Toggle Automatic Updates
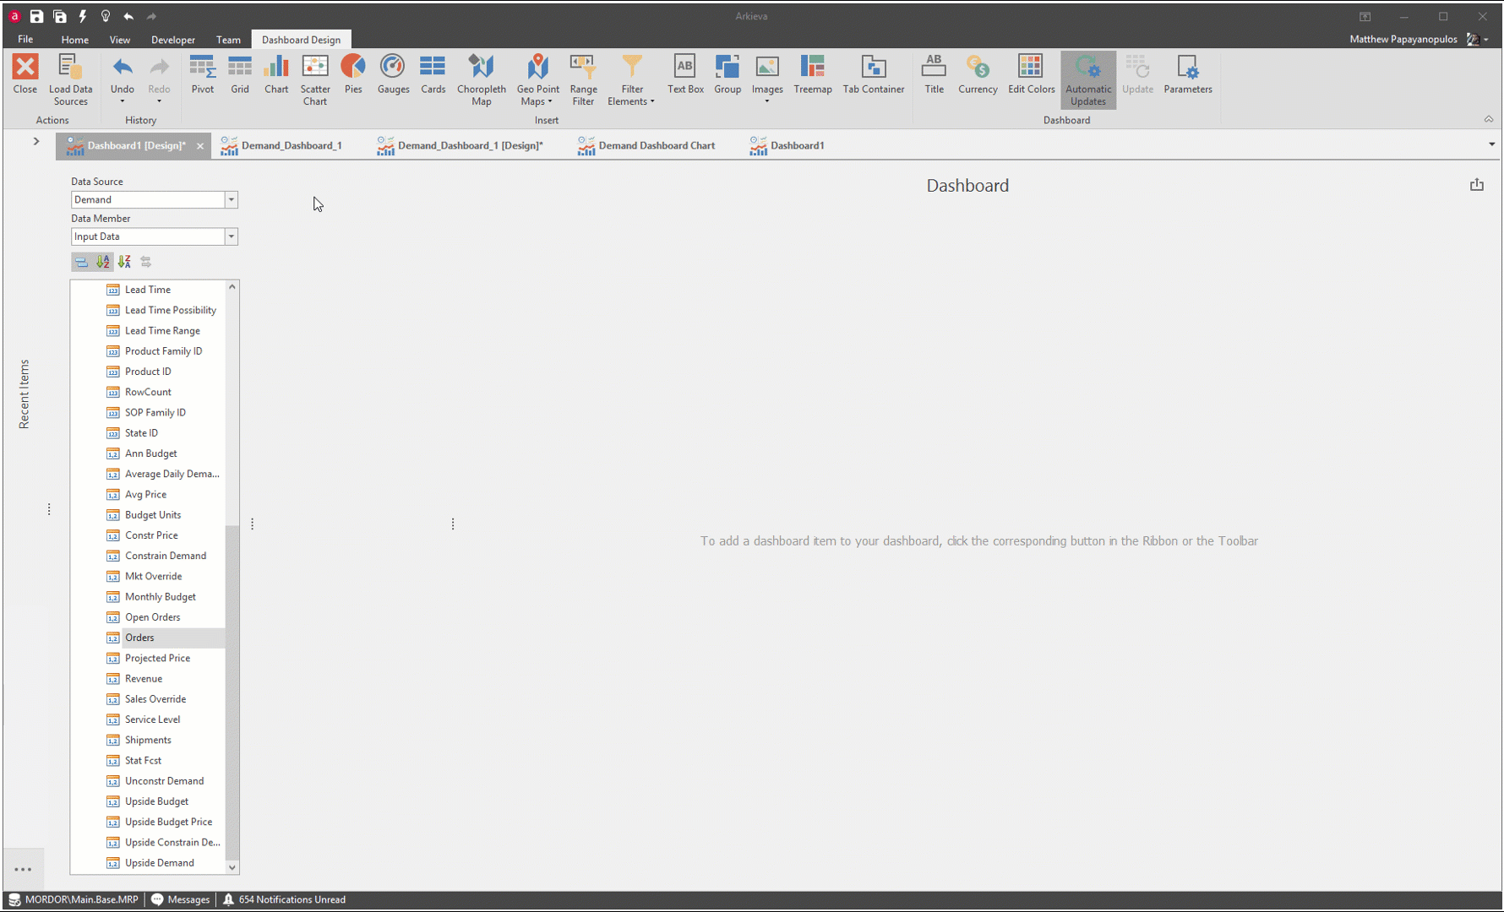 [1088, 80]
